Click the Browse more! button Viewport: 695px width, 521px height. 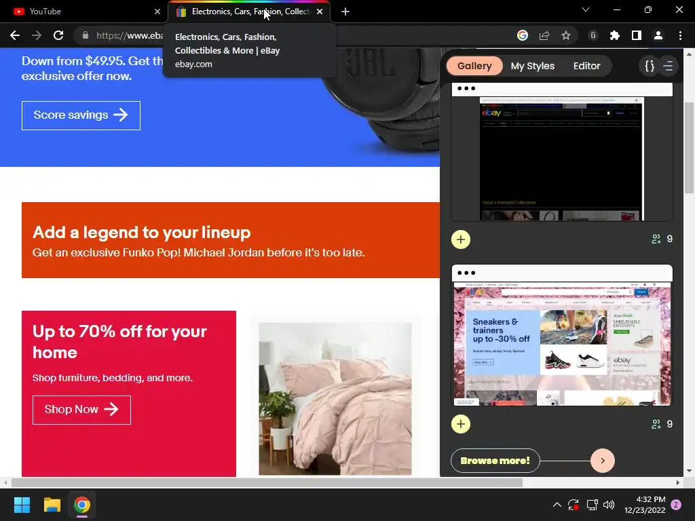tap(495, 461)
